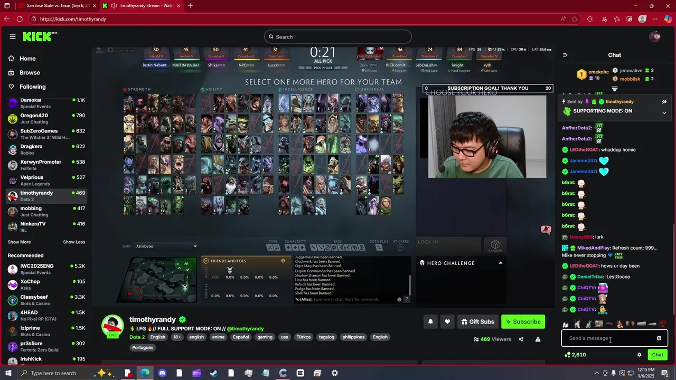Collapse the Hero Challenge panel
Viewport: 676px width, 380px height.
pyautogui.click(x=500, y=263)
